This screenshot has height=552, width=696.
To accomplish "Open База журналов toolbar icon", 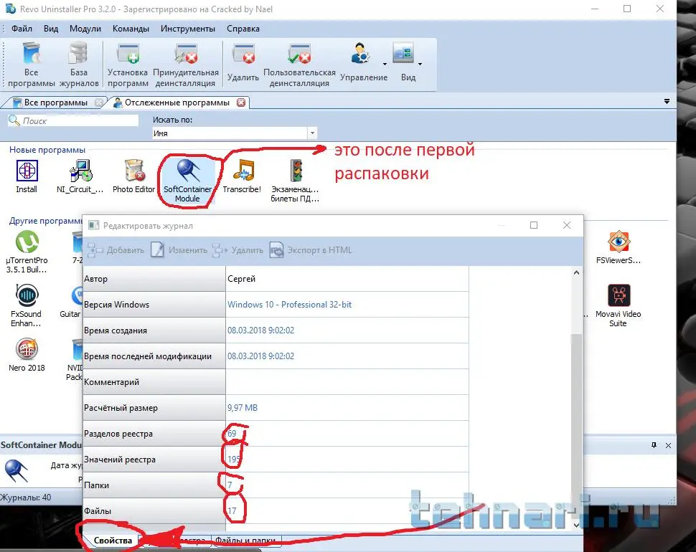I will click(78, 65).
